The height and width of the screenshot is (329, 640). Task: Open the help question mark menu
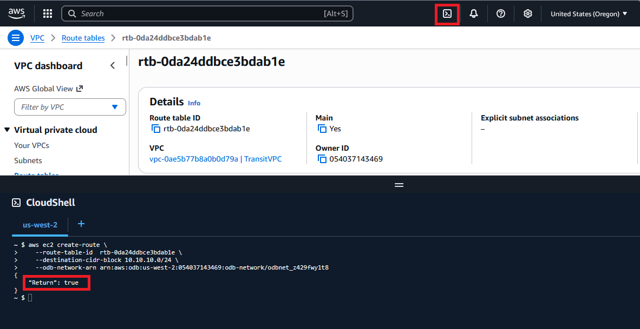(501, 14)
